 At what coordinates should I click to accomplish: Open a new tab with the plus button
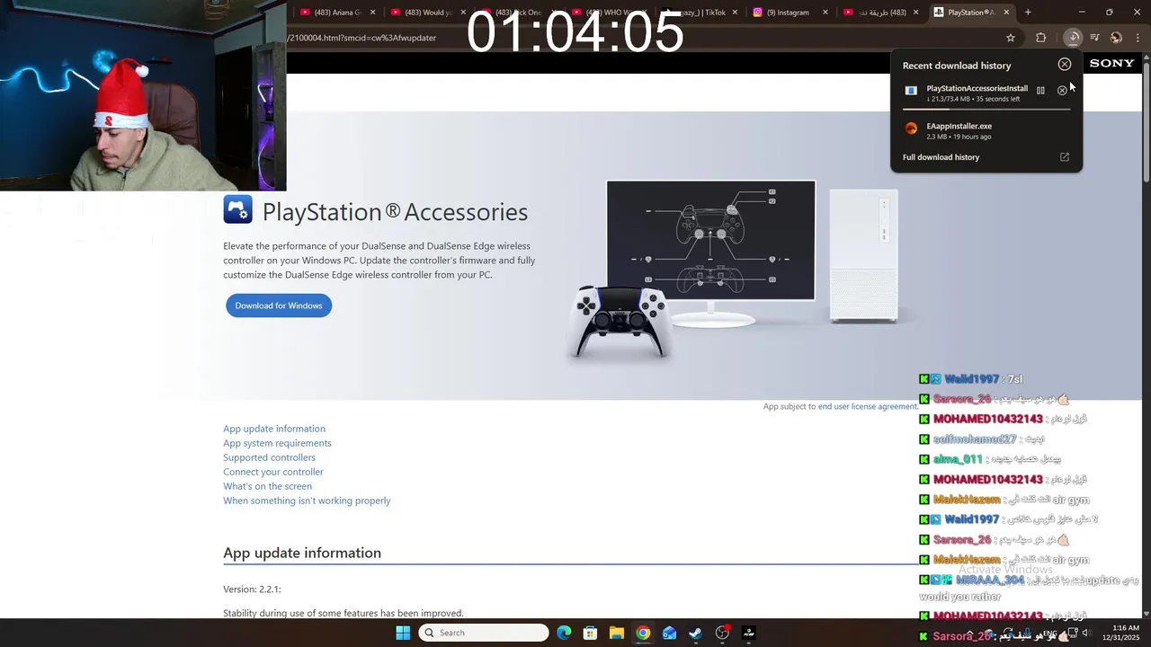click(x=1028, y=13)
